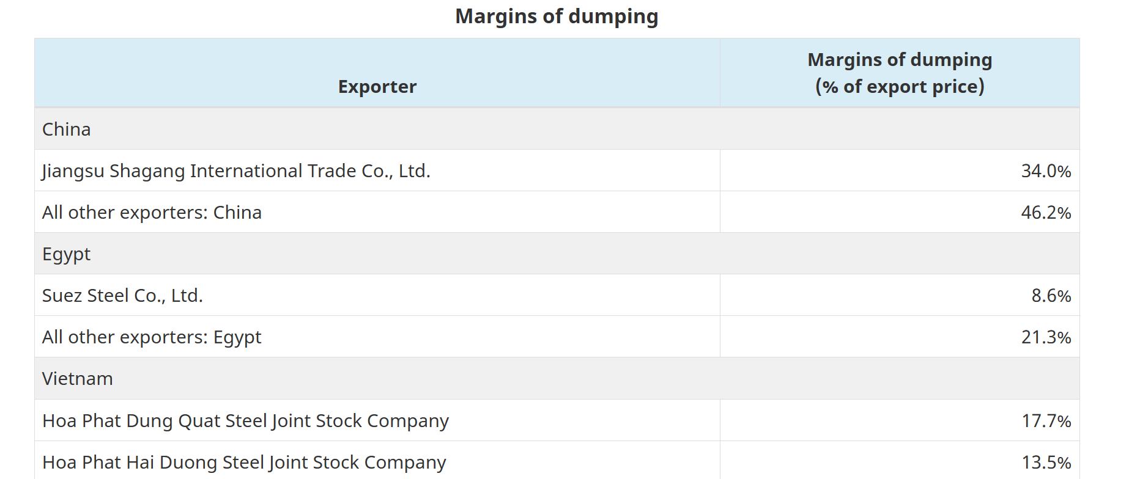1129x479 pixels.
Task: Select the Egypt group row
Action: pos(66,254)
